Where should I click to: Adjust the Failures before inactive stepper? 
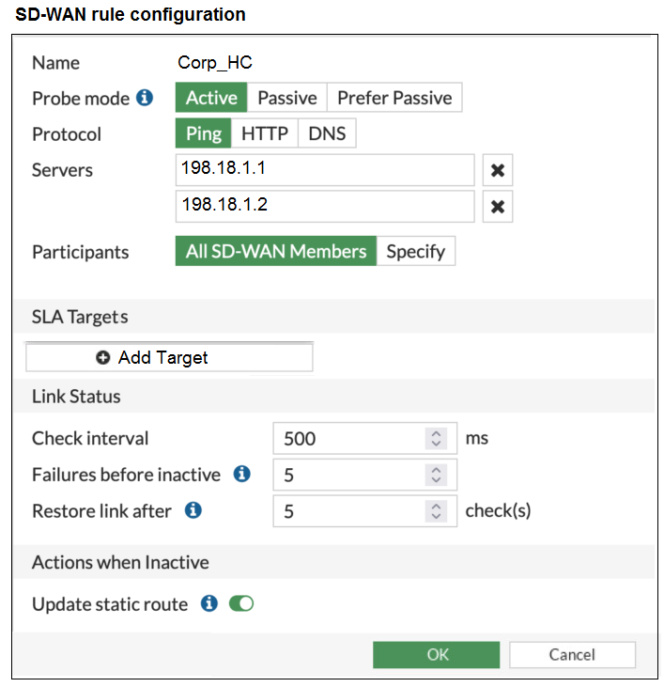tap(436, 475)
